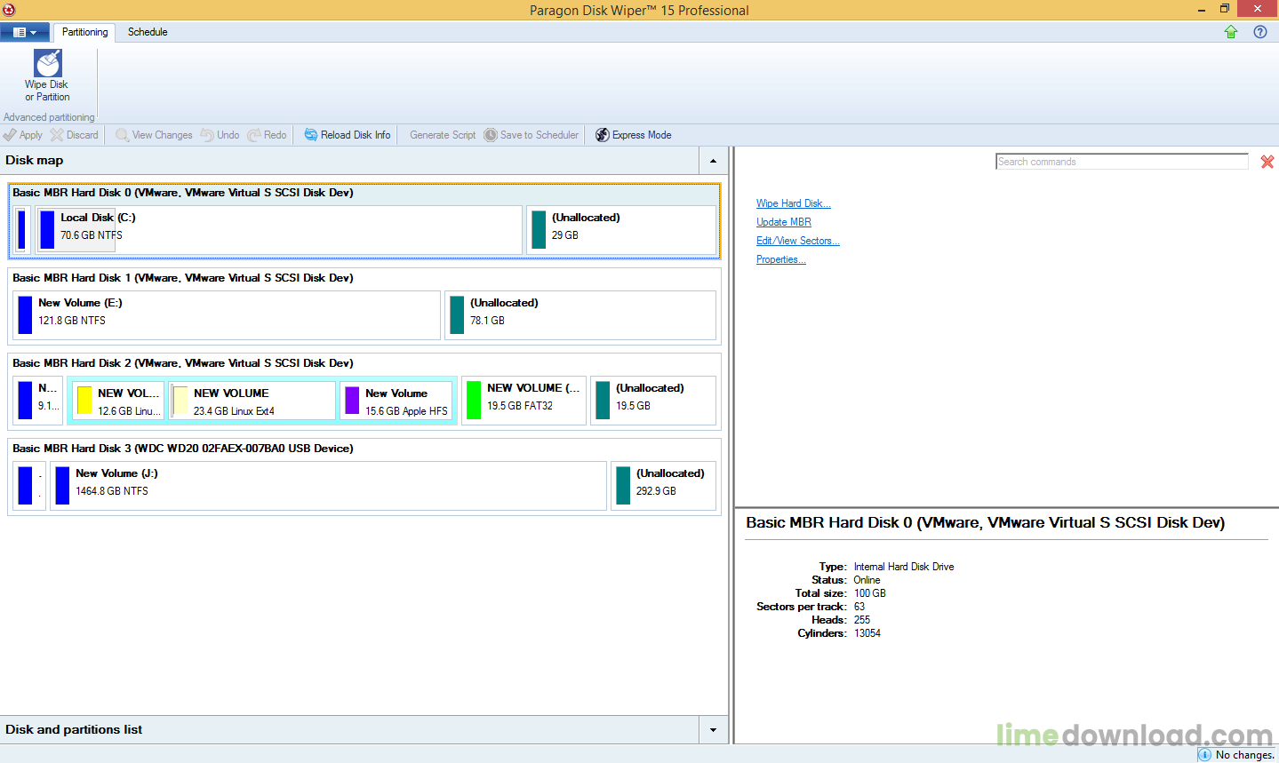The height and width of the screenshot is (763, 1279).
Task: Select the Partitioning tab
Action: [x=84, y=32]
